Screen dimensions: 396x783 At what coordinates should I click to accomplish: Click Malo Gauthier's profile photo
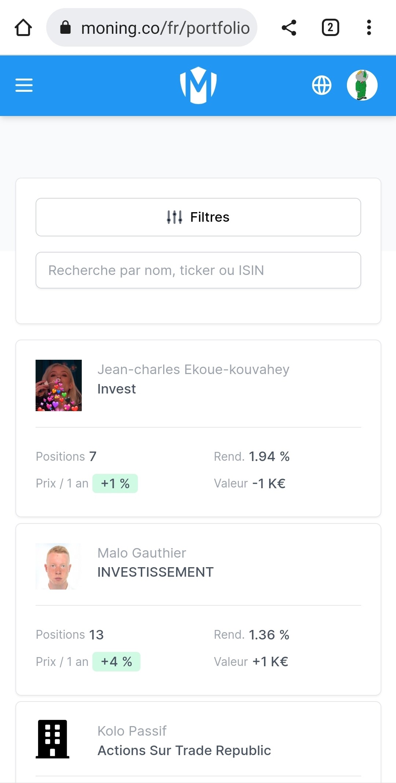(58, 566)
